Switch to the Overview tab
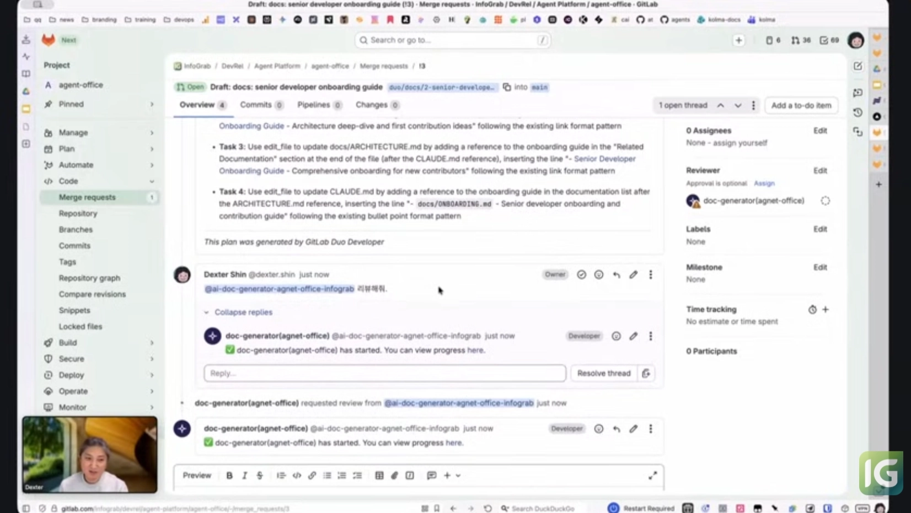This screenshot has height=513, width=911. point(202,105)
